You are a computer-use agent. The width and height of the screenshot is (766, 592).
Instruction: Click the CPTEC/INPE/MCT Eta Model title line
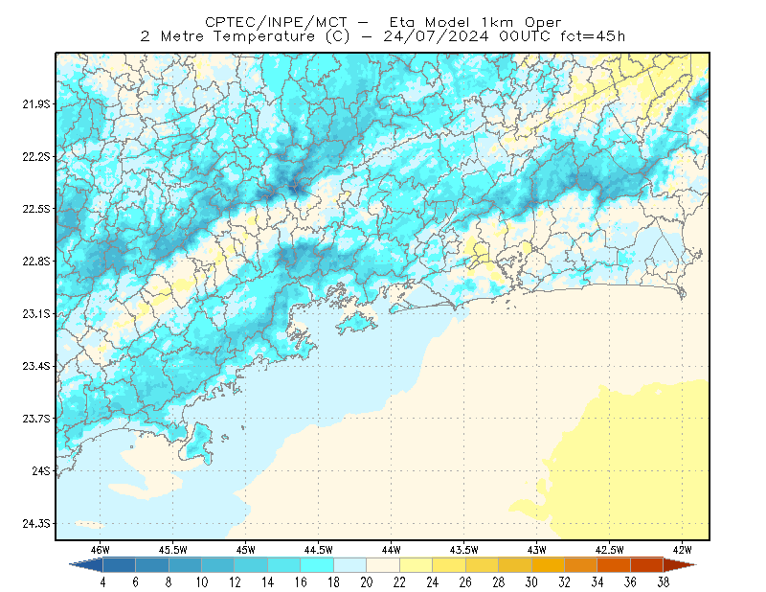383,22
